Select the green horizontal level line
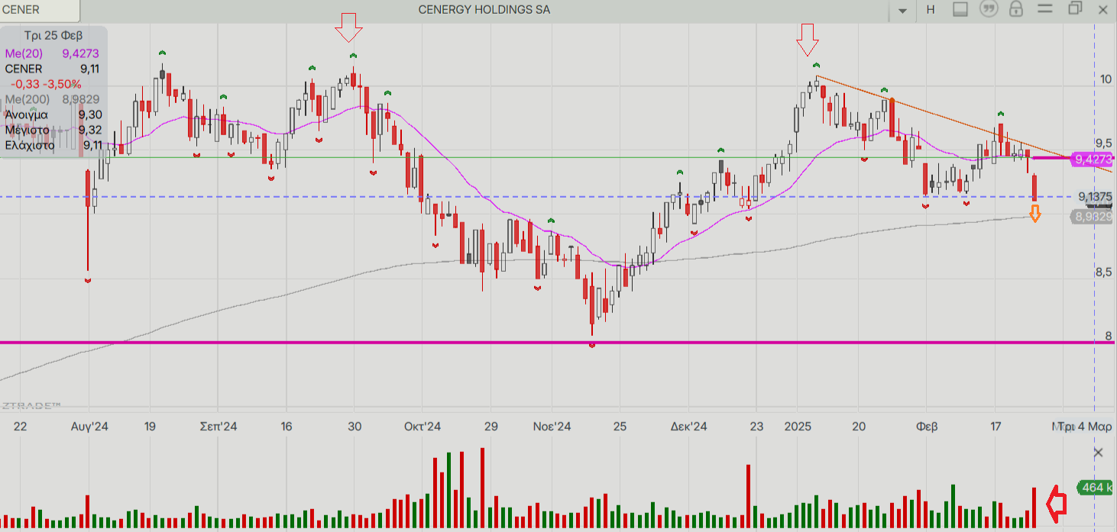The image size is (1117, 532). pyautogui.click(x=535, y=157)
